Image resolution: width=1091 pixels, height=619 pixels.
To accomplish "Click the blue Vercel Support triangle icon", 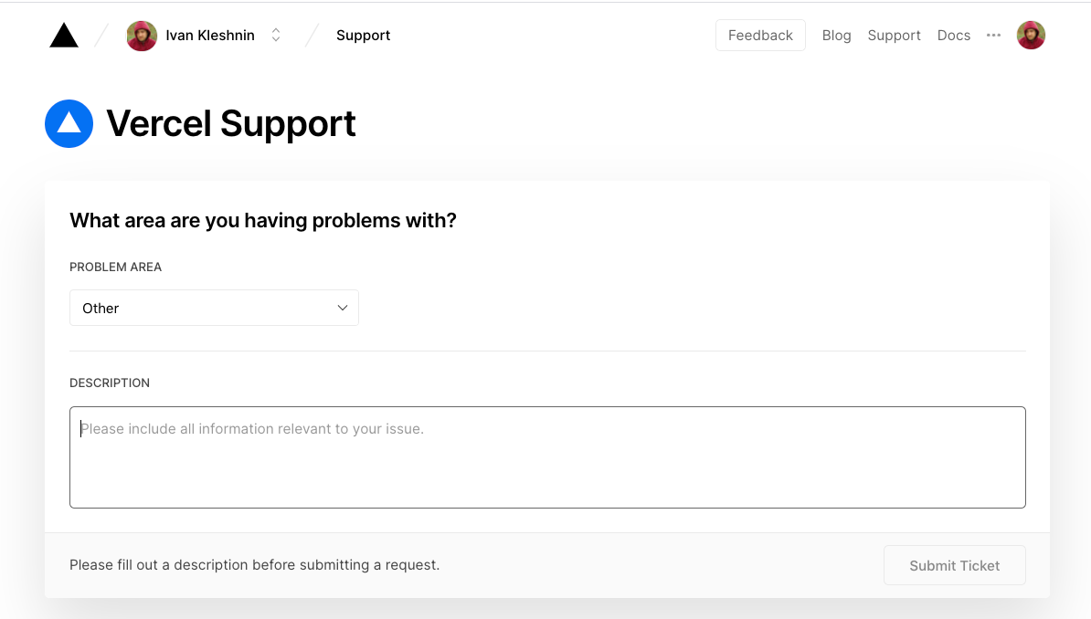I will (69, 123).
